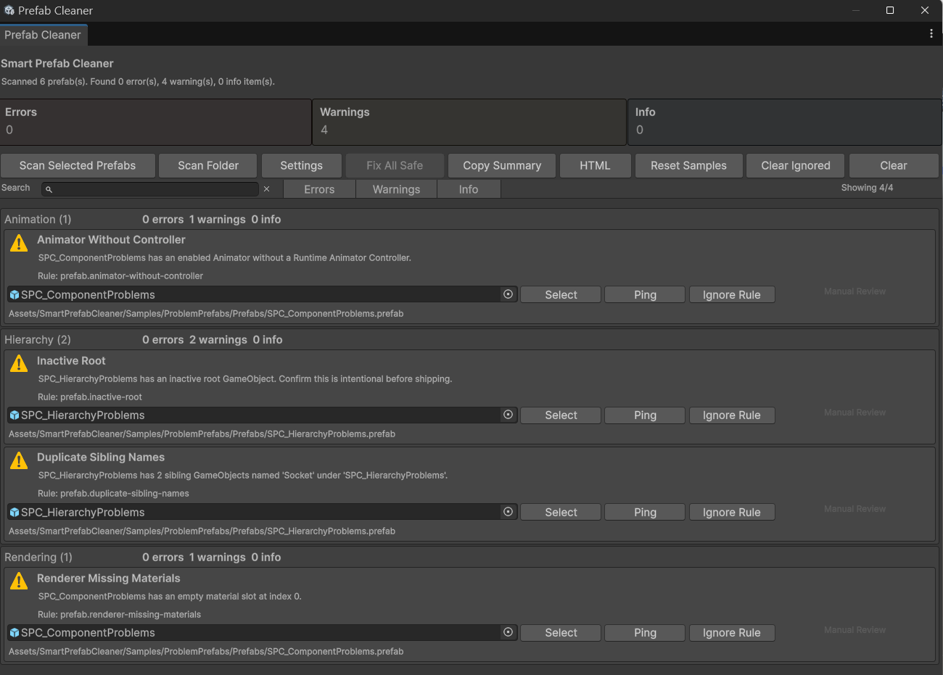Click the prefab cube icon in the Renderer Missing Materials field
943x675 pixels.
pos(14,633)
